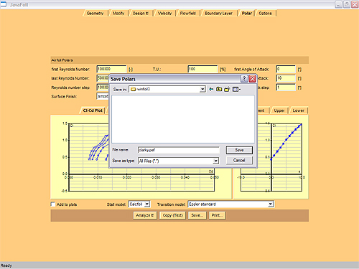
Task: Click the first Reynolds Number field
Action: tap(111, 69)
